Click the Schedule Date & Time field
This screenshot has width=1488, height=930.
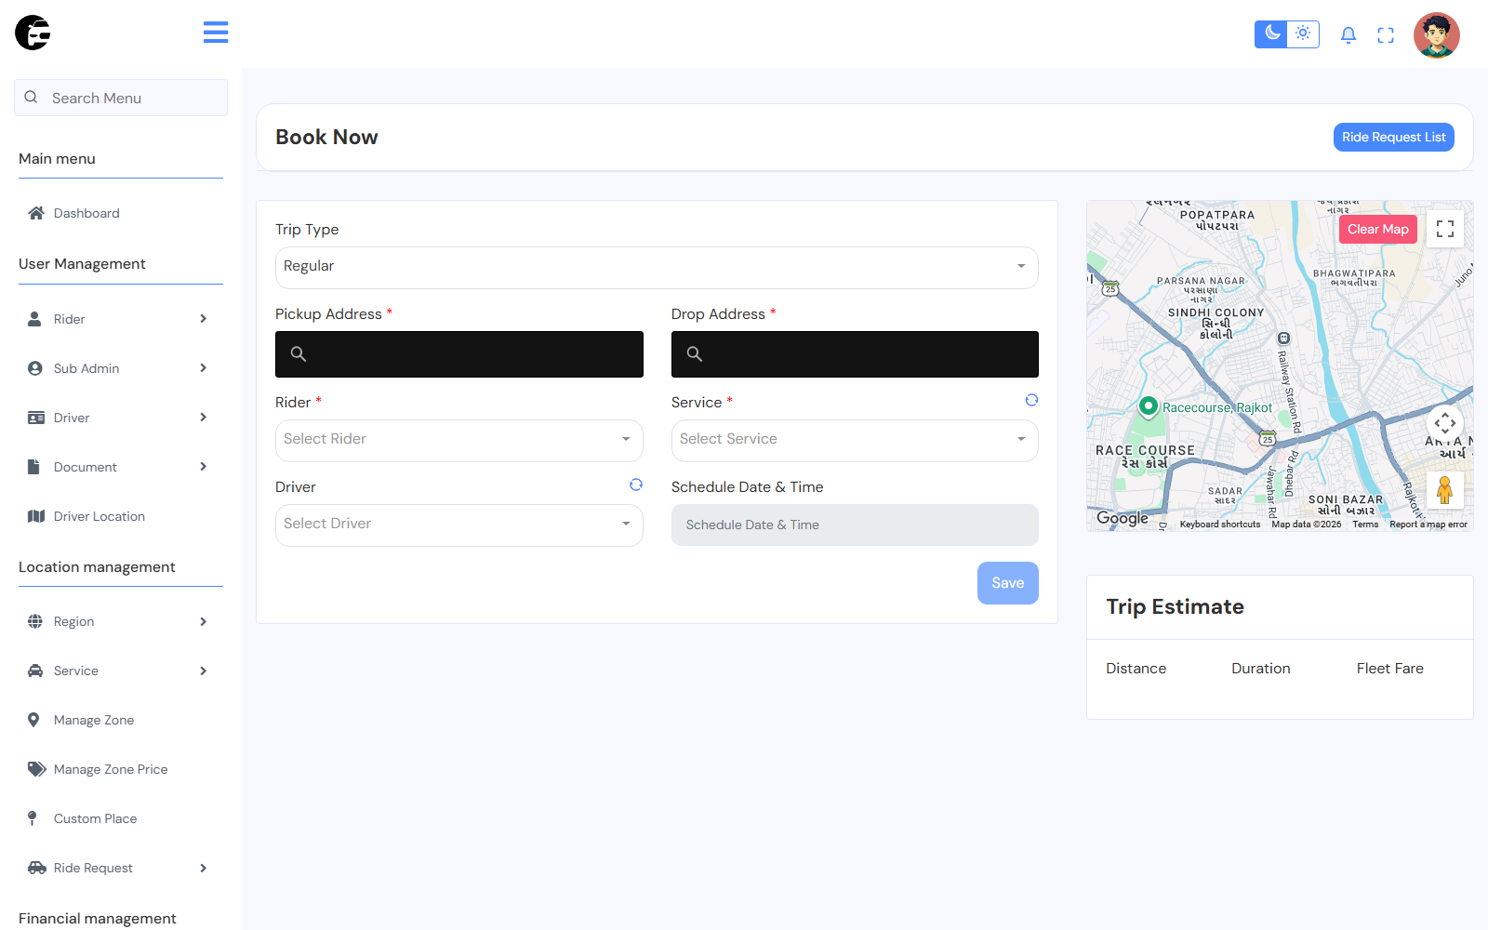(x=855, y=525)
